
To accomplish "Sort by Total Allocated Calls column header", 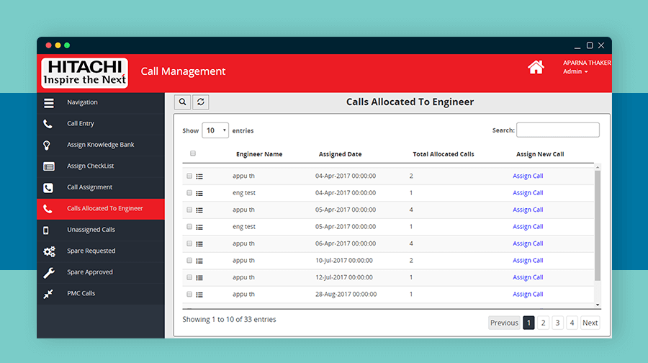I will [x=444, y=154].
